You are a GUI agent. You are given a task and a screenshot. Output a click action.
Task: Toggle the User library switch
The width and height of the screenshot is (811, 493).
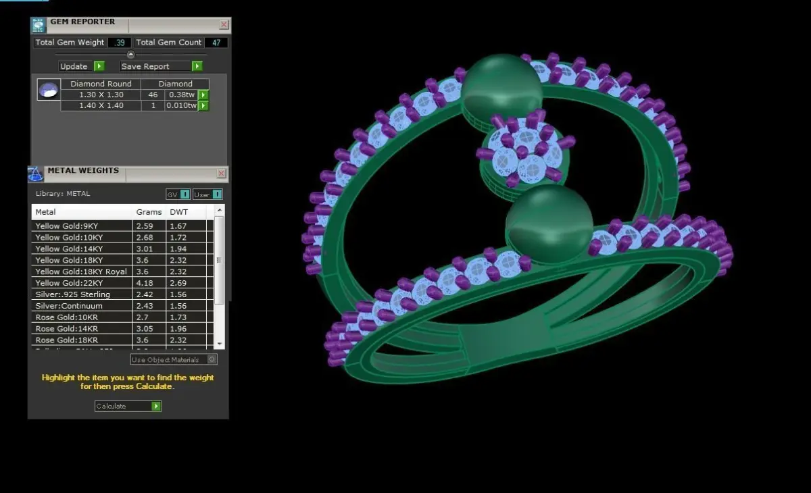pyautogui.click(x=207, y=194)
